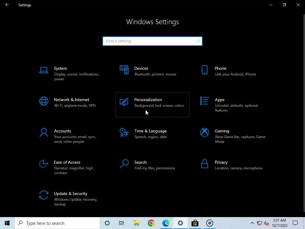Close the Settings window
This screenshot has width=305, height=229.
click(298, 5)
